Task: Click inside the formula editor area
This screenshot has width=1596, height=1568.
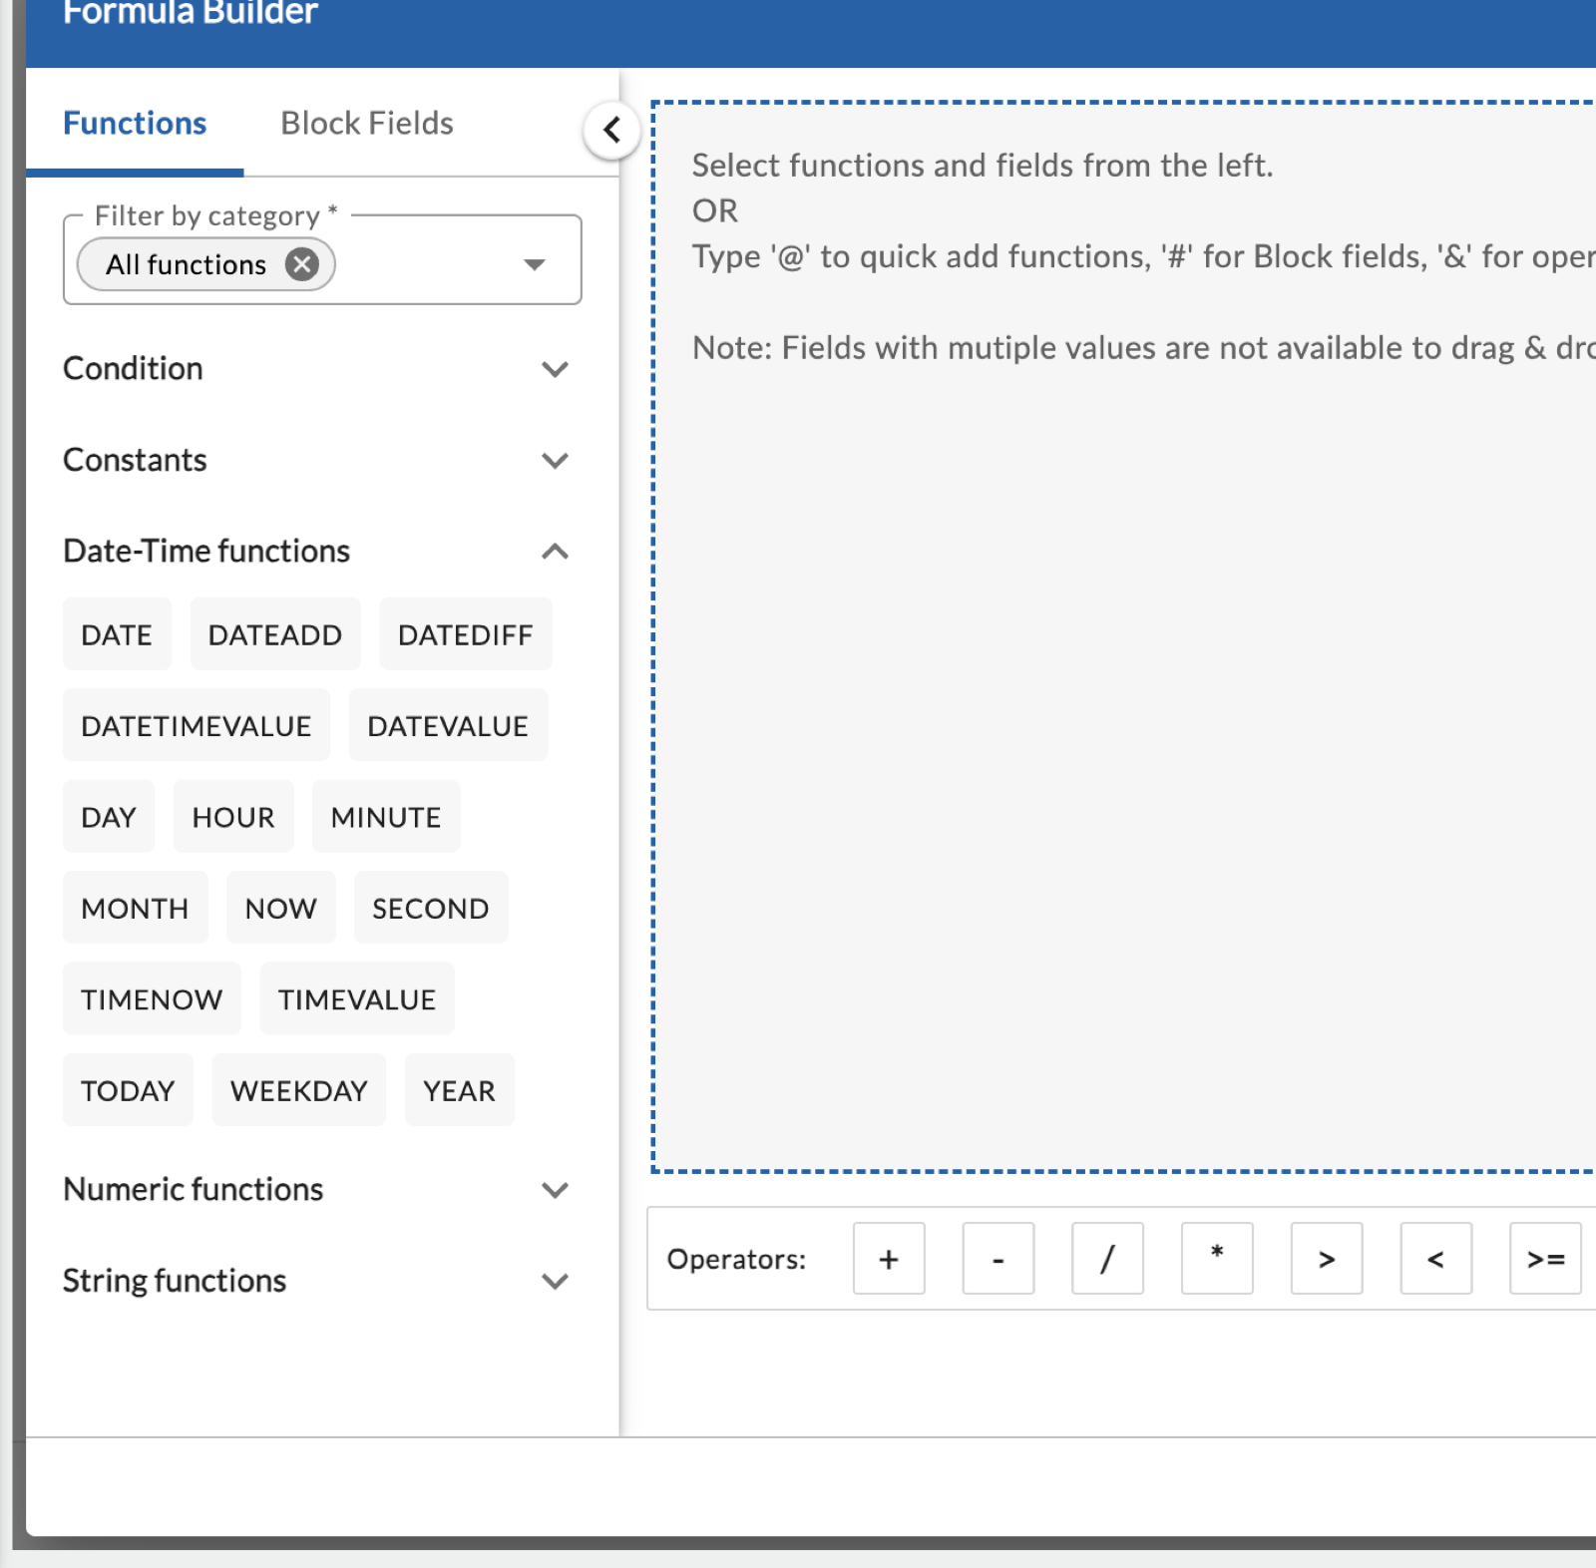Action: pos(1124,638)
